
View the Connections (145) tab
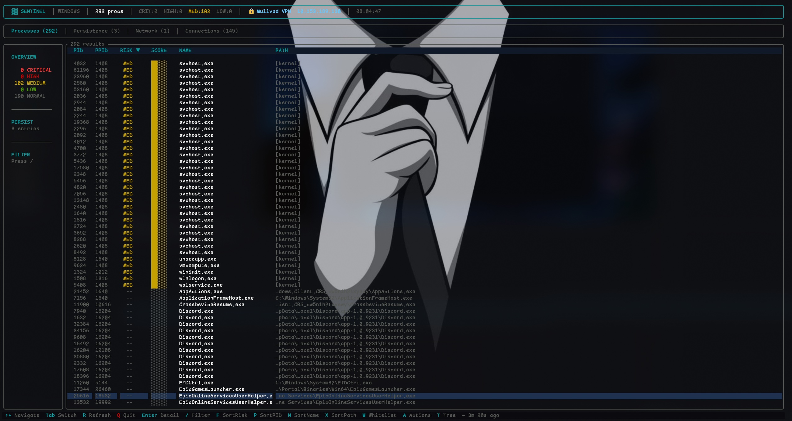(x=212, y=31)
